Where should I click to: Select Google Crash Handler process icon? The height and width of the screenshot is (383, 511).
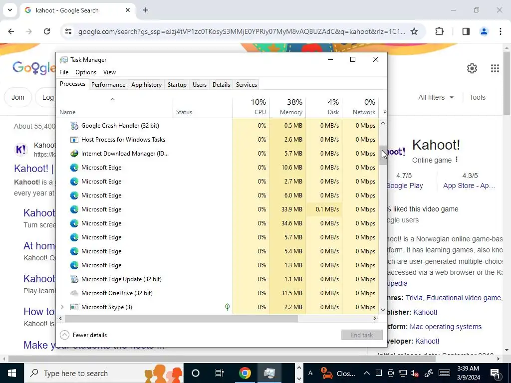74,126
